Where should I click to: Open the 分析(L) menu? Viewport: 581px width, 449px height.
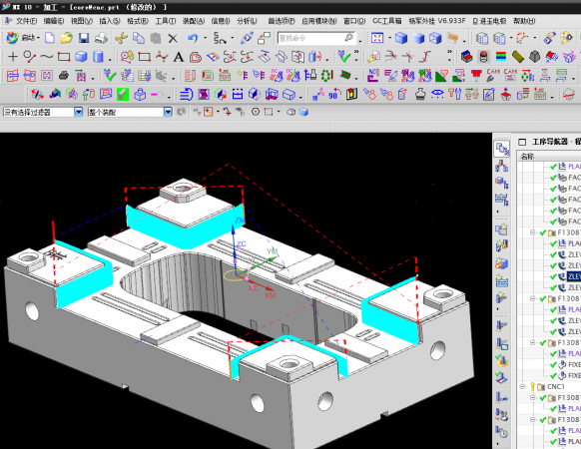point(247,21)
